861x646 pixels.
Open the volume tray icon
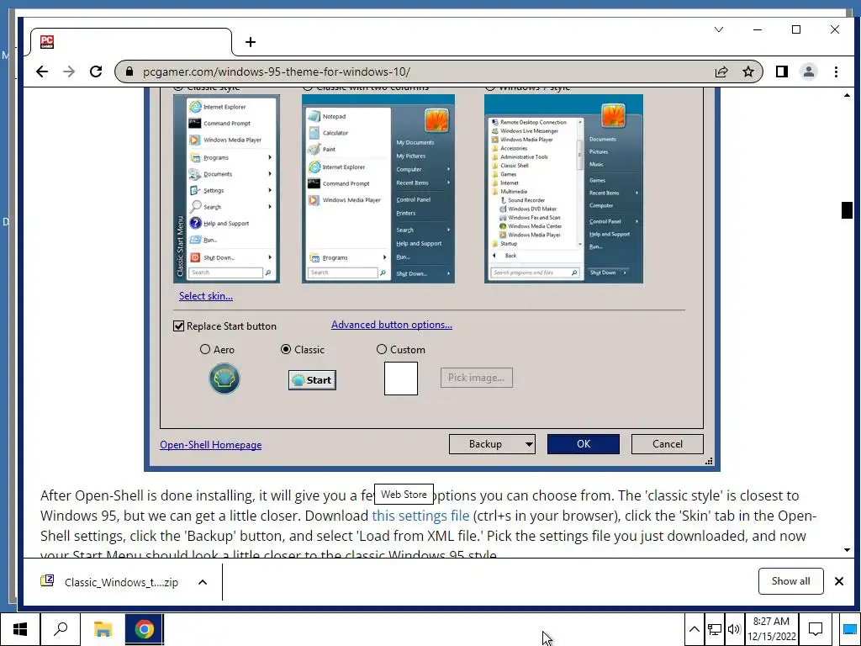(733, 629)
